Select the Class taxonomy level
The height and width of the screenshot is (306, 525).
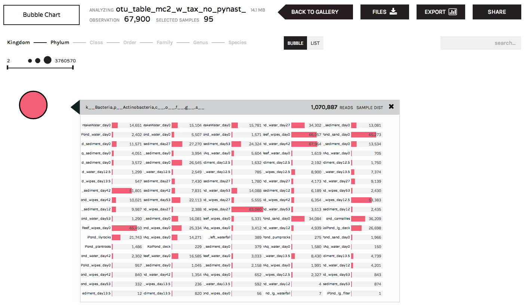point(96,43)
